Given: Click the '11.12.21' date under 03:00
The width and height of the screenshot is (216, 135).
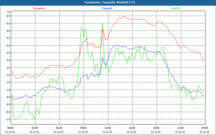Looking at the screenshot, I should (34, 132).
